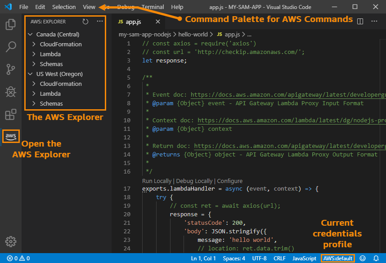Open the Source Control view
Screen dimensions: 386x263
11,69
